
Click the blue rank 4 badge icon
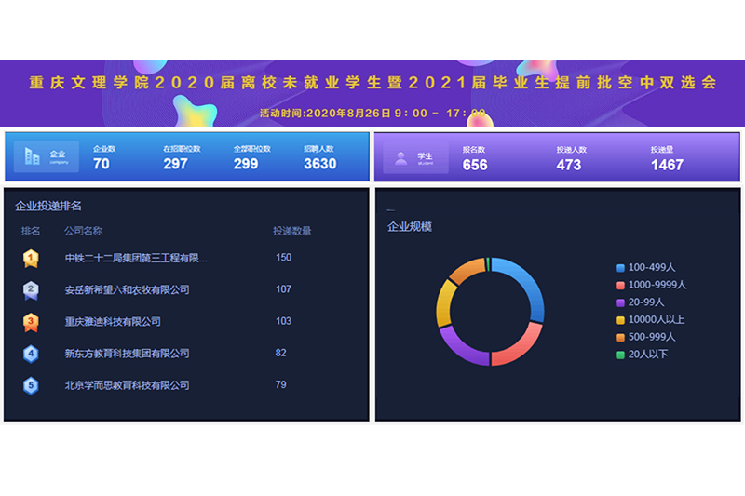31,354
